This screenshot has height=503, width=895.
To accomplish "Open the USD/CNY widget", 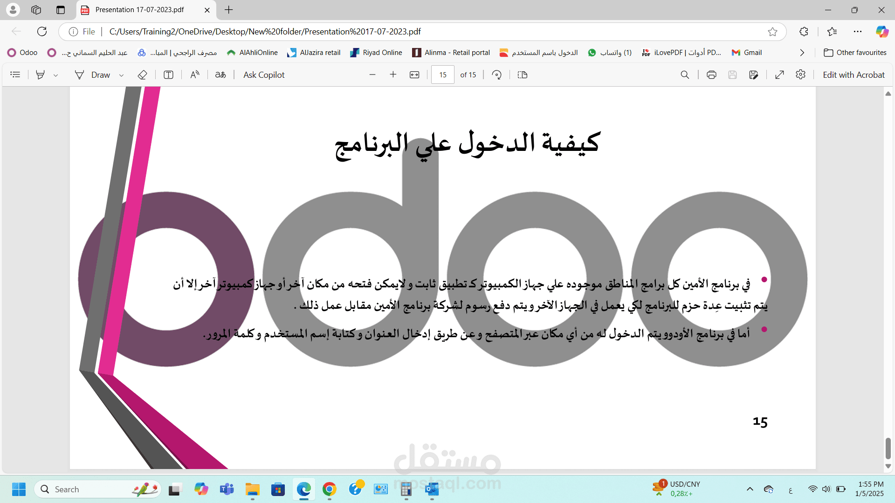I will coord(676,489).
